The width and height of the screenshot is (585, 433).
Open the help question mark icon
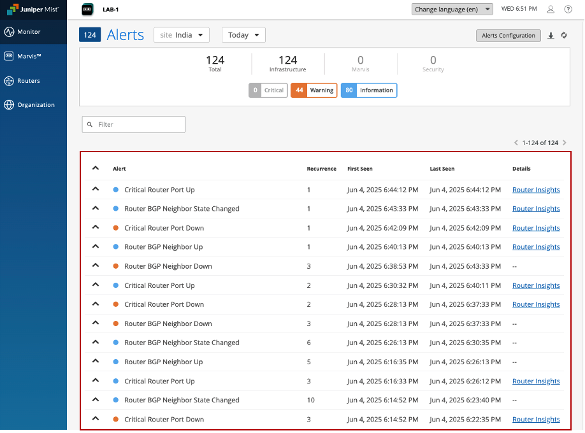568,10
